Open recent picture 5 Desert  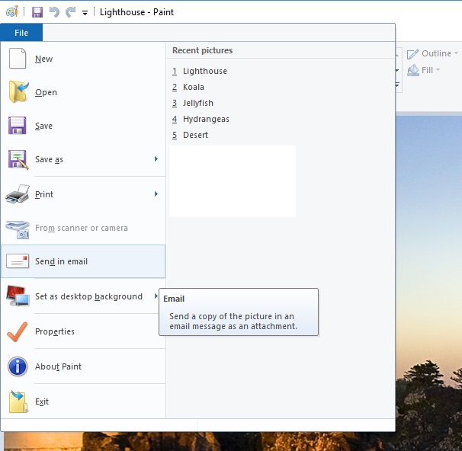pyautogui.click(x=190, y=135)
